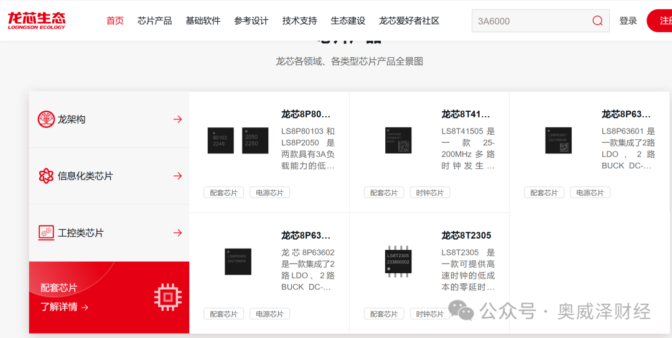The image size is (672, 338).
Task: Click 配套芯片 tag under LS8P63601 card
Action: [544, 193]
